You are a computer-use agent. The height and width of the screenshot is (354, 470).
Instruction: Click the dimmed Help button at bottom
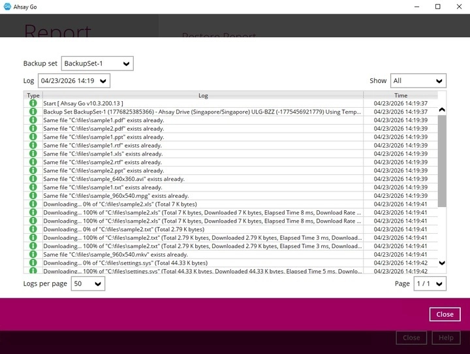coord(446,338)
